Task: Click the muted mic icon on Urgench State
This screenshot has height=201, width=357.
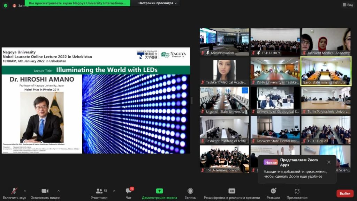Action: click(x=203, y=112)
